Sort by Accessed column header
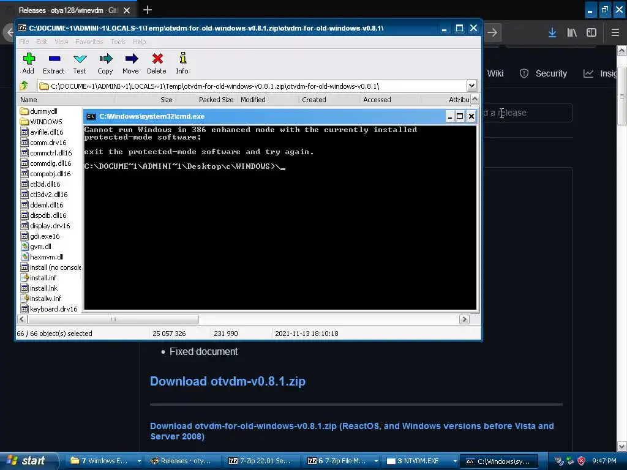627x470 pixels. click(x=390, y=100)
